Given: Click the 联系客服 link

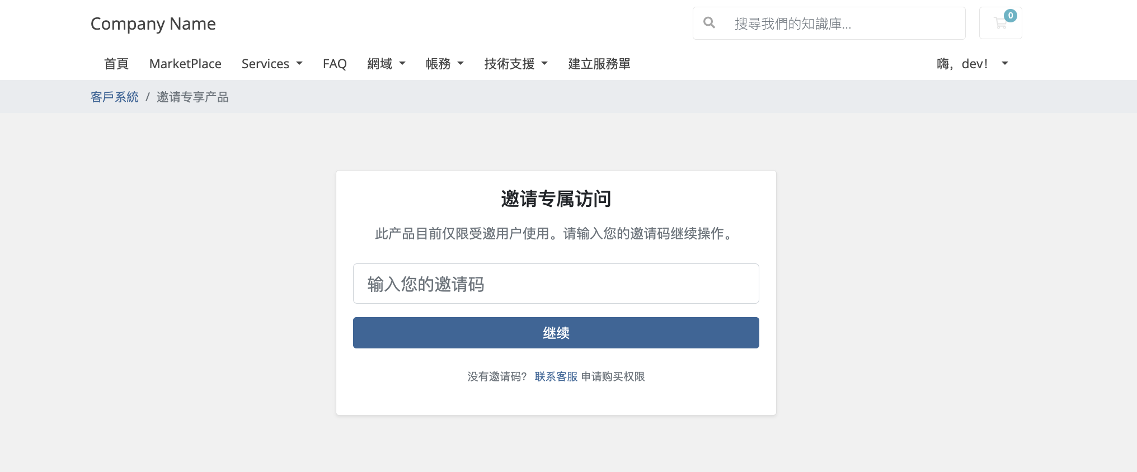Looking at the screenshot, I should [556, 376].
